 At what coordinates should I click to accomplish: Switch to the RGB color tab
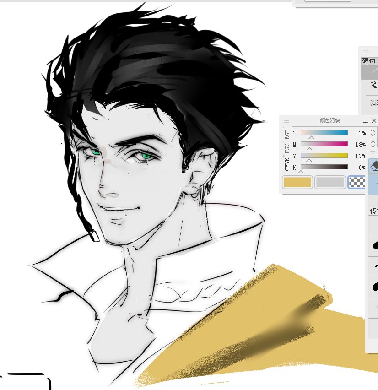pyautogui.click(x=287, y=135)
